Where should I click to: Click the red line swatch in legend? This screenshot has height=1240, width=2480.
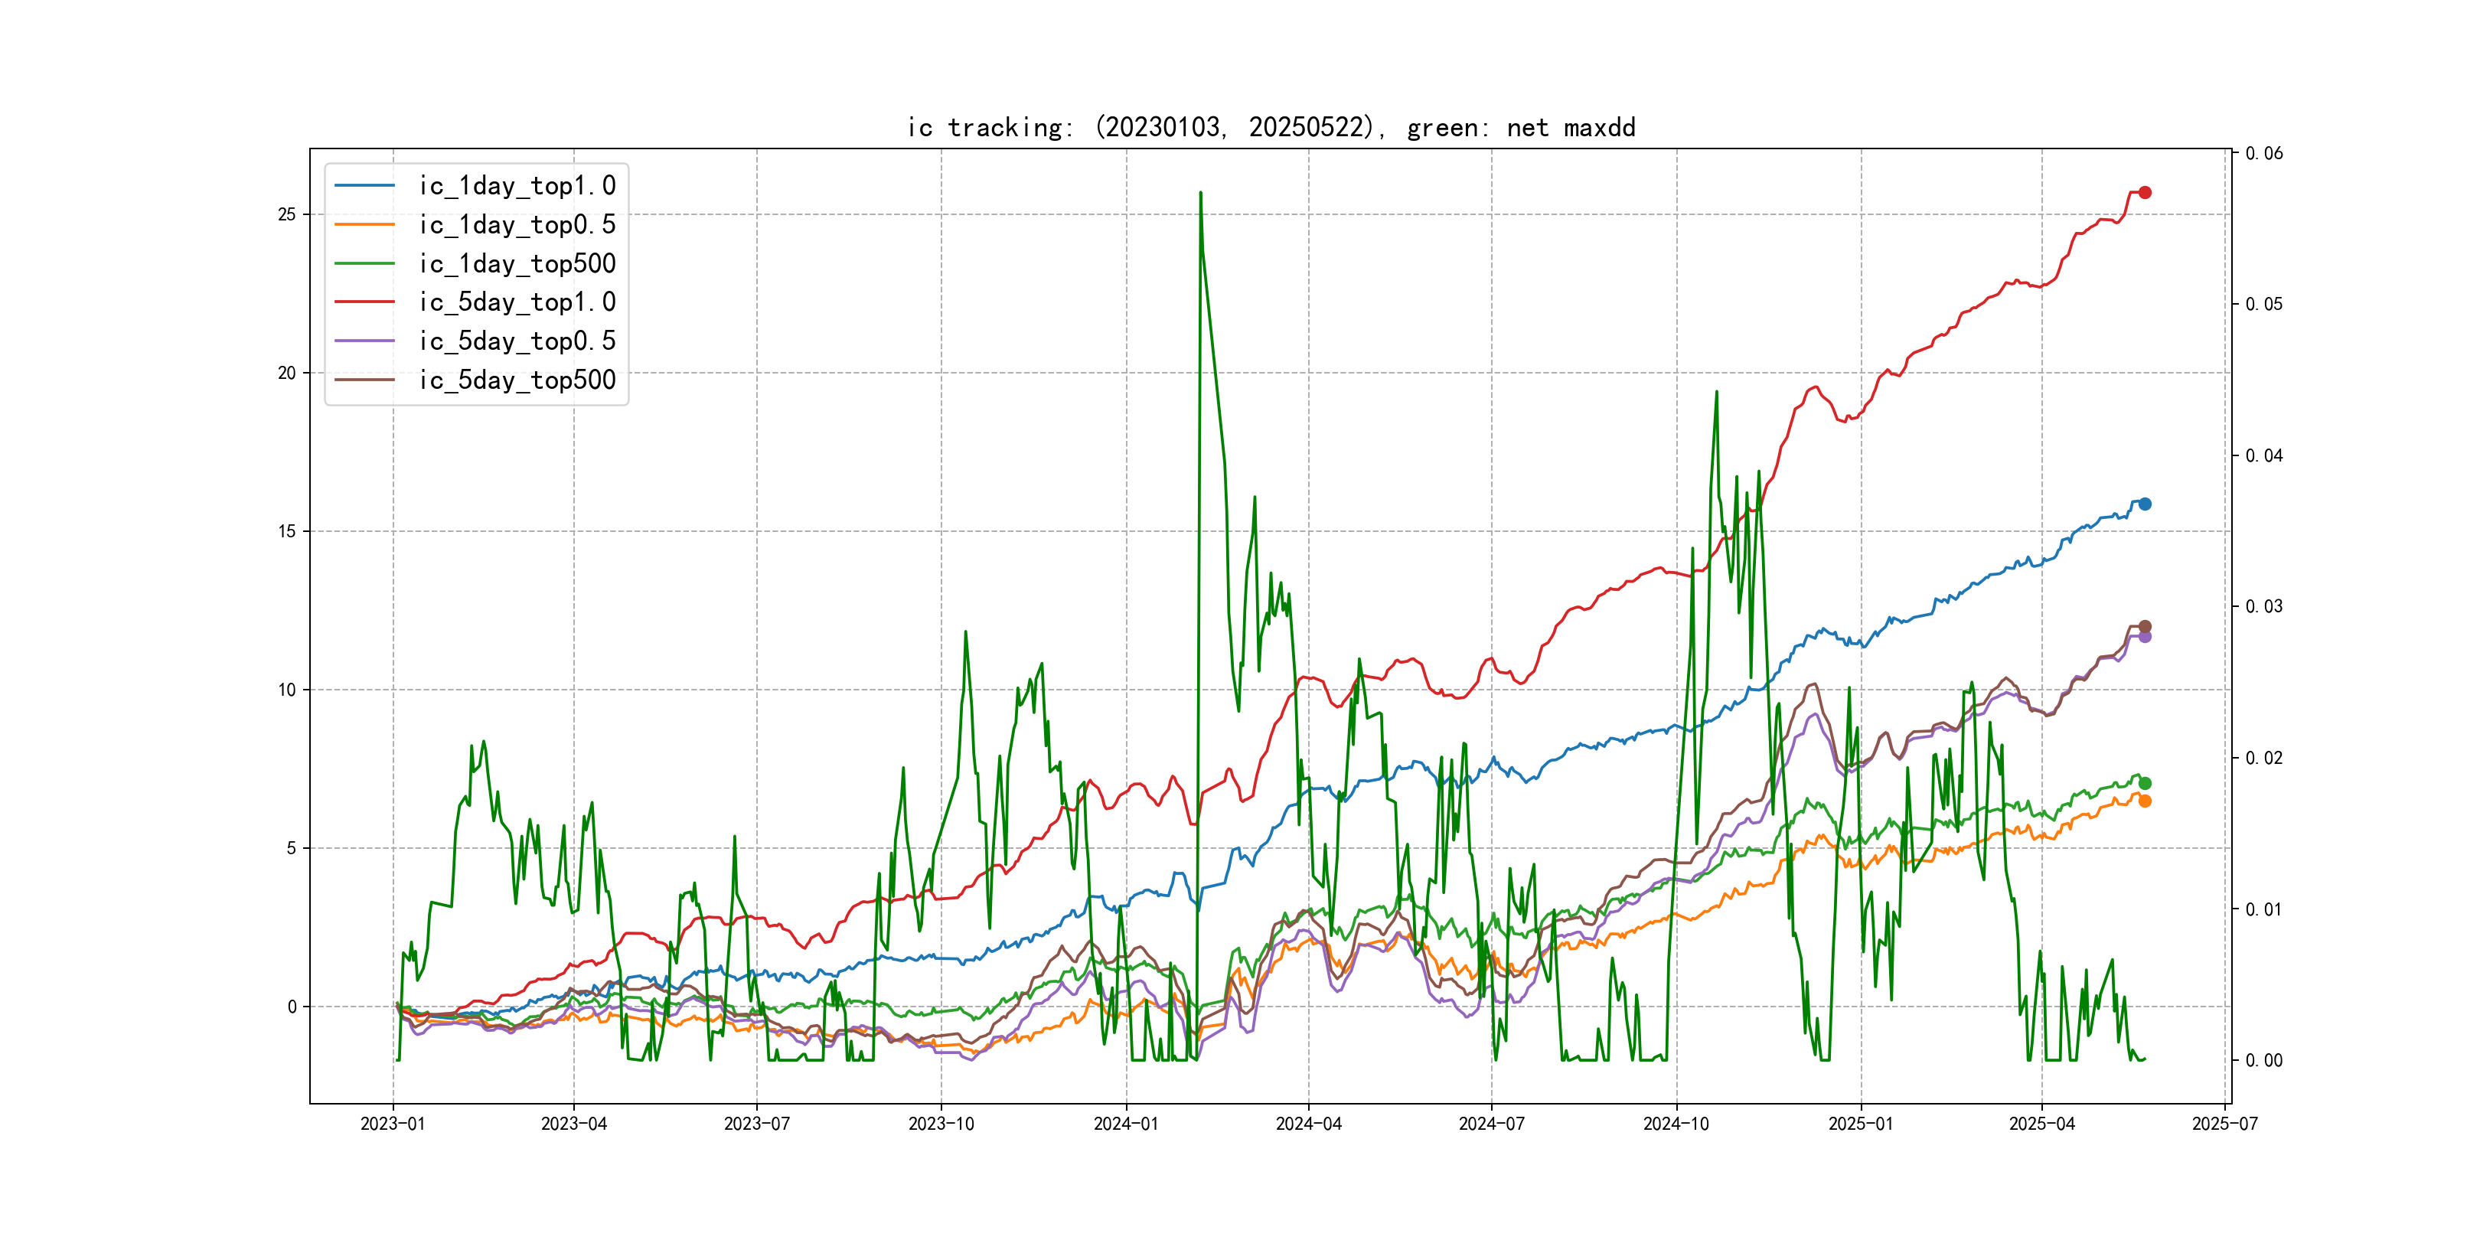[x=365, y=302]
